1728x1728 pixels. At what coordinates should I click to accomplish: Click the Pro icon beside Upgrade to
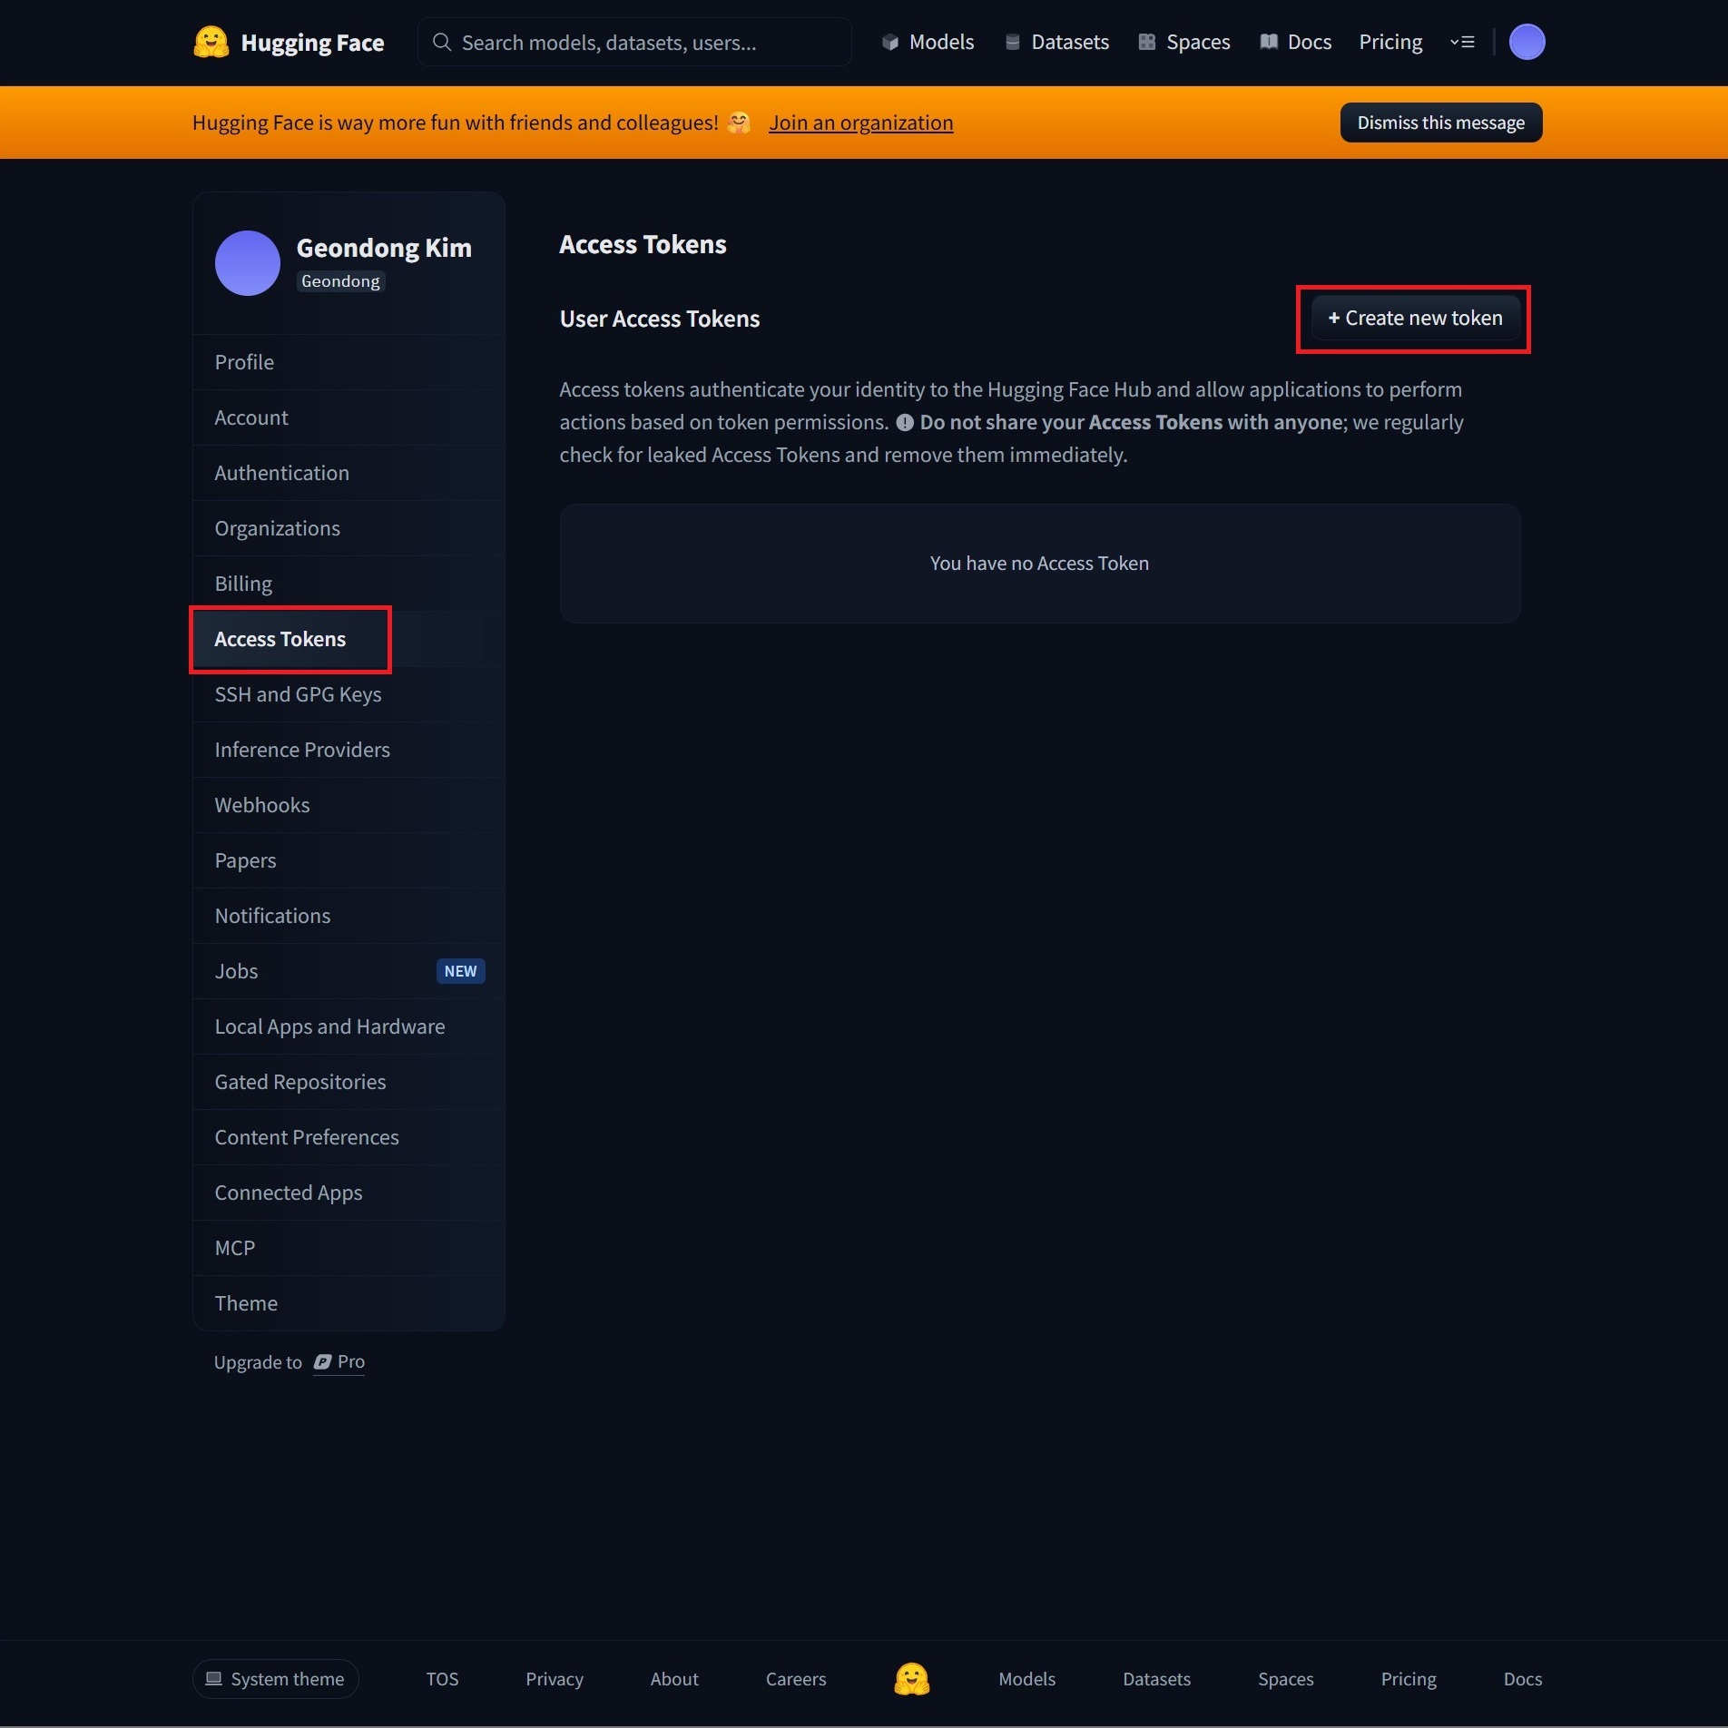[x=322, y=1361]
